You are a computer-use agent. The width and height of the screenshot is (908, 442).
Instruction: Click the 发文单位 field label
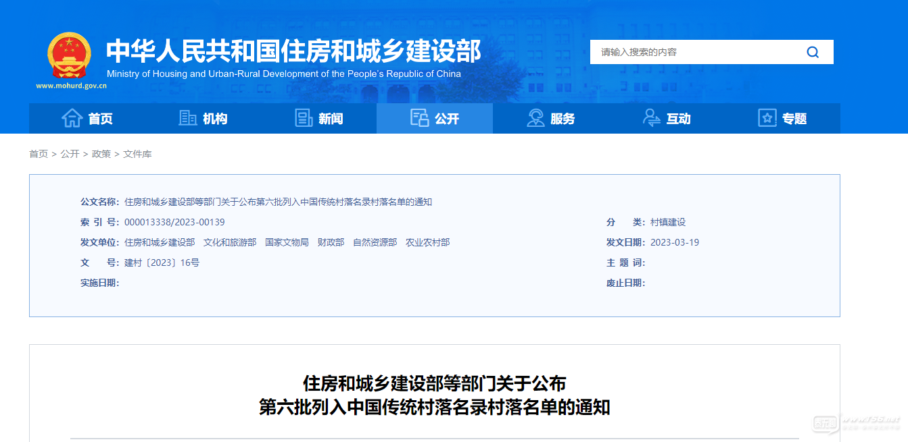(x=99, y=242)
